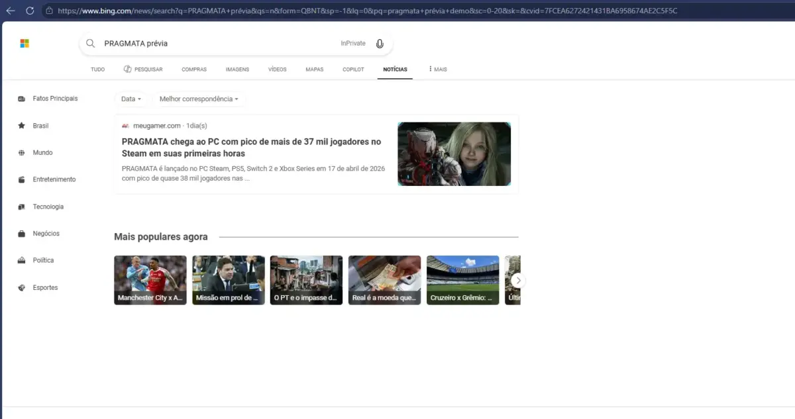Click the browser back arrow

tap(11, 11)
